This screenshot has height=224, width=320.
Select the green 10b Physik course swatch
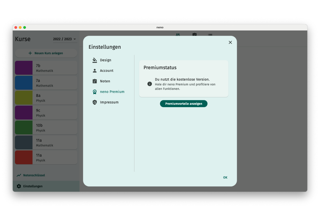click(24, 128)
